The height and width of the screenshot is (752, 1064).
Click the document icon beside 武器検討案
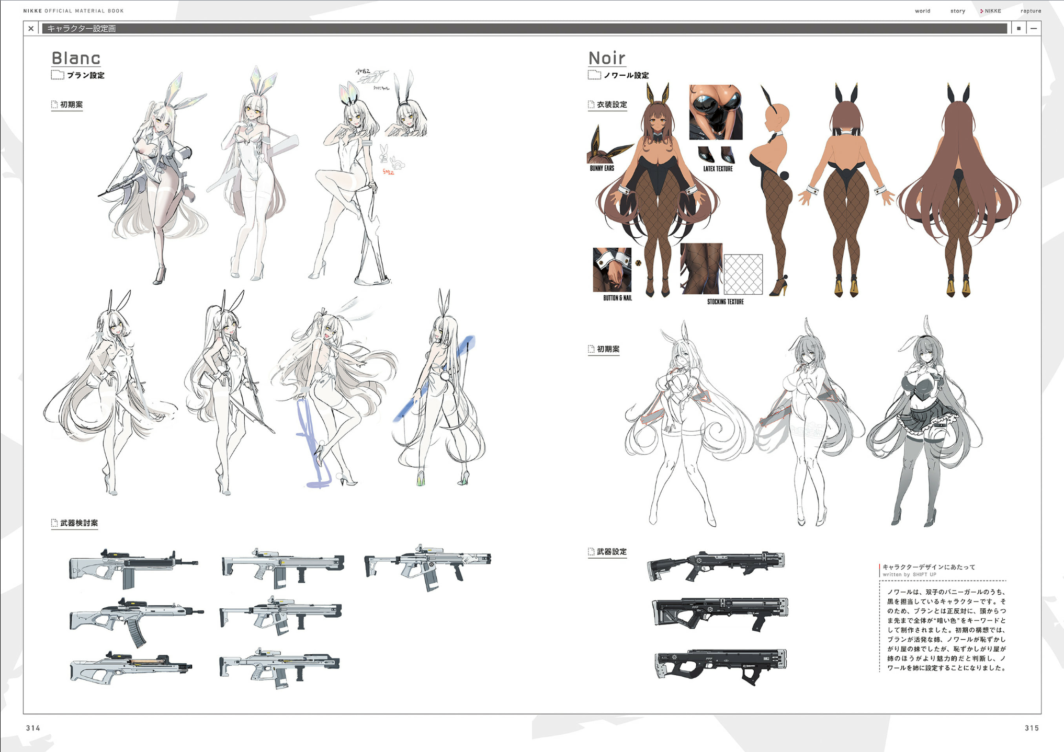[x=54, y=523]
